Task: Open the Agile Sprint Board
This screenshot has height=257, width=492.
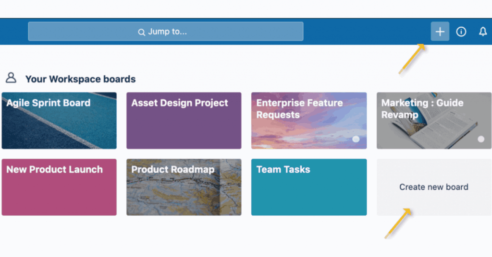Action: (59, 120)
